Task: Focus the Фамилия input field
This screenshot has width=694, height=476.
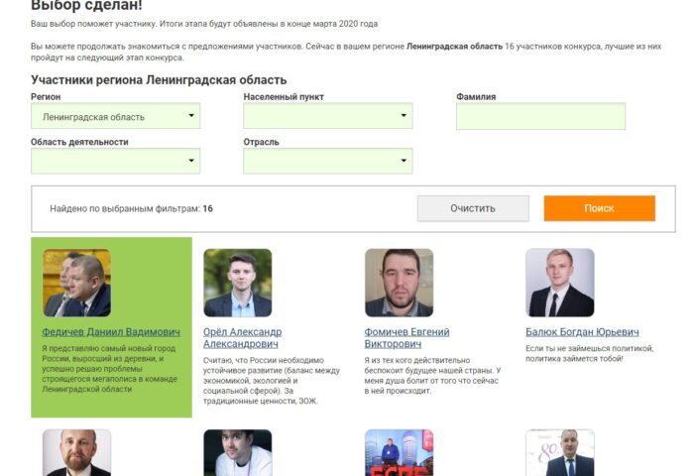Action: click(x=541, y=116)
